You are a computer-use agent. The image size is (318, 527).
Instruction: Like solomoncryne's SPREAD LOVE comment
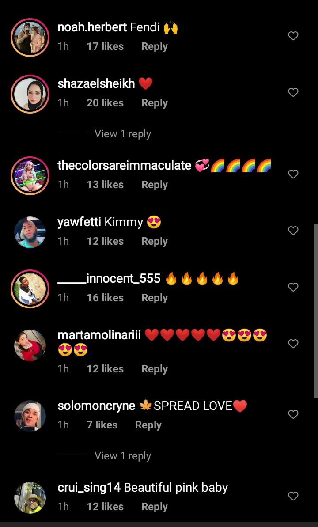(x=293, y=414)
